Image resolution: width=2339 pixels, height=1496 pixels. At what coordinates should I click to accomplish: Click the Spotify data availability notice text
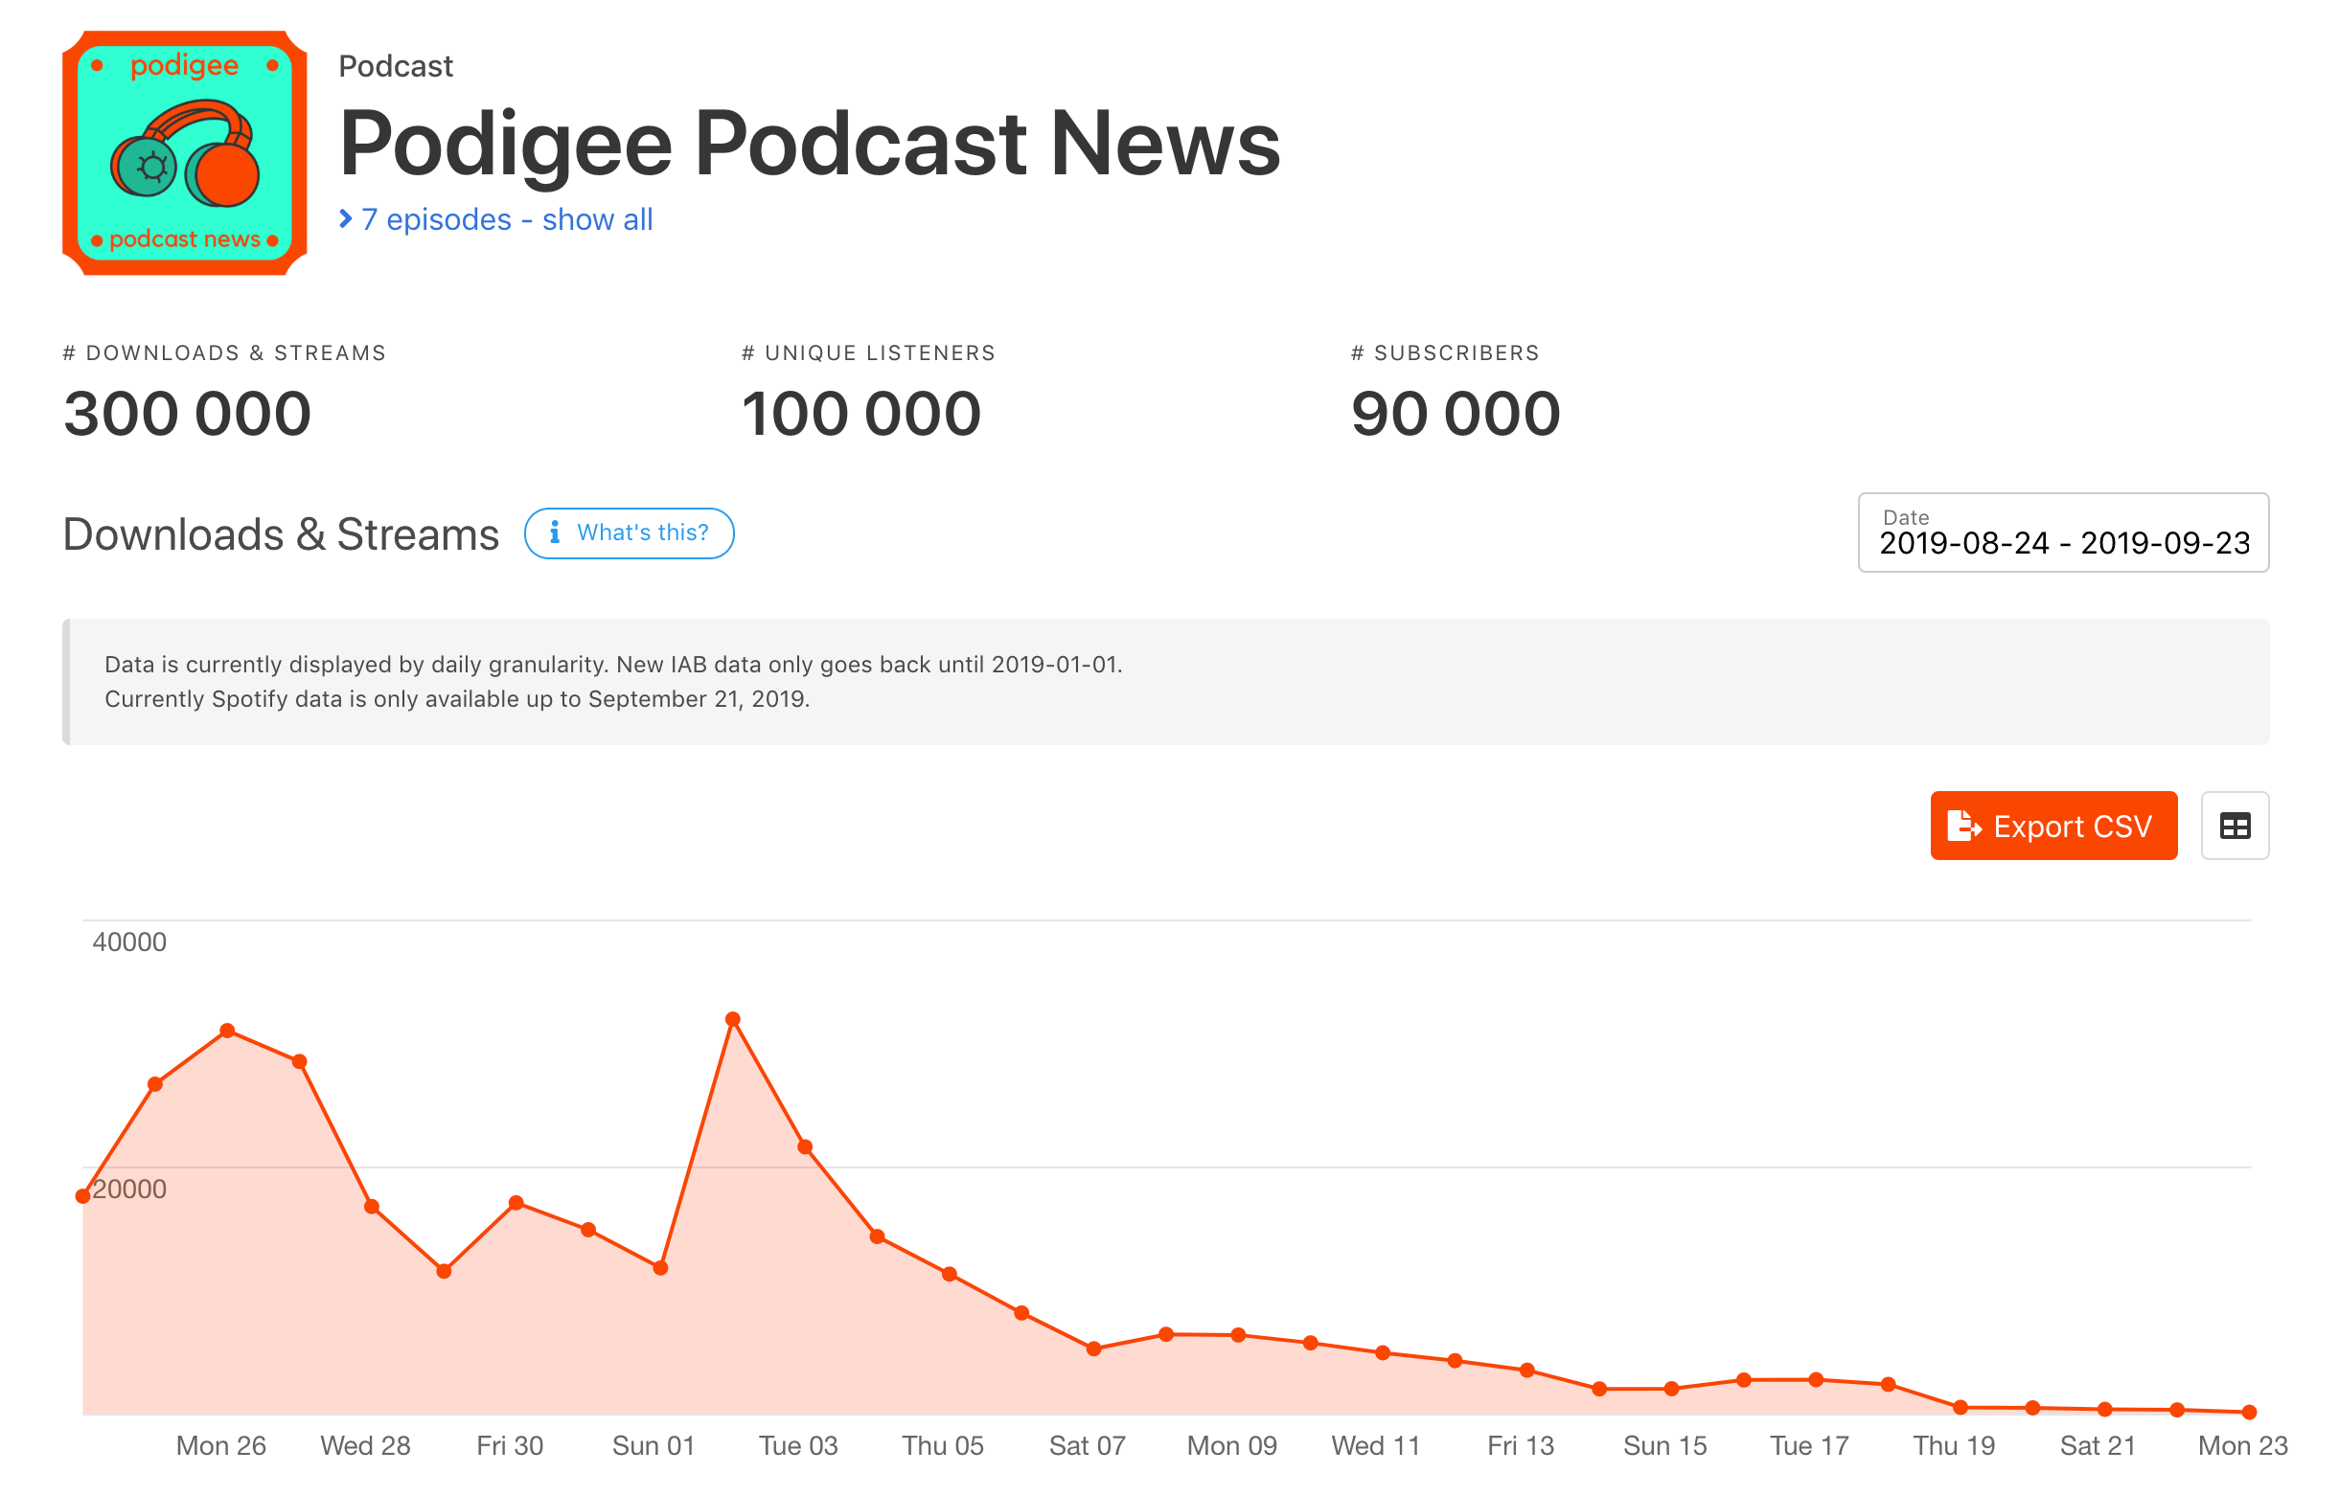click(457, 699)
